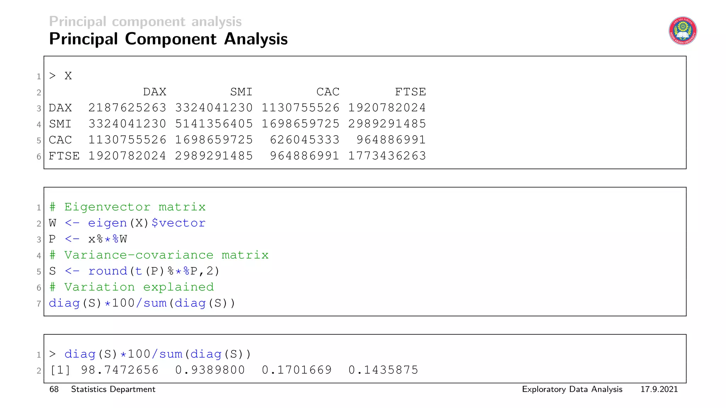Click the result value 0.9389800

[210, 370]
